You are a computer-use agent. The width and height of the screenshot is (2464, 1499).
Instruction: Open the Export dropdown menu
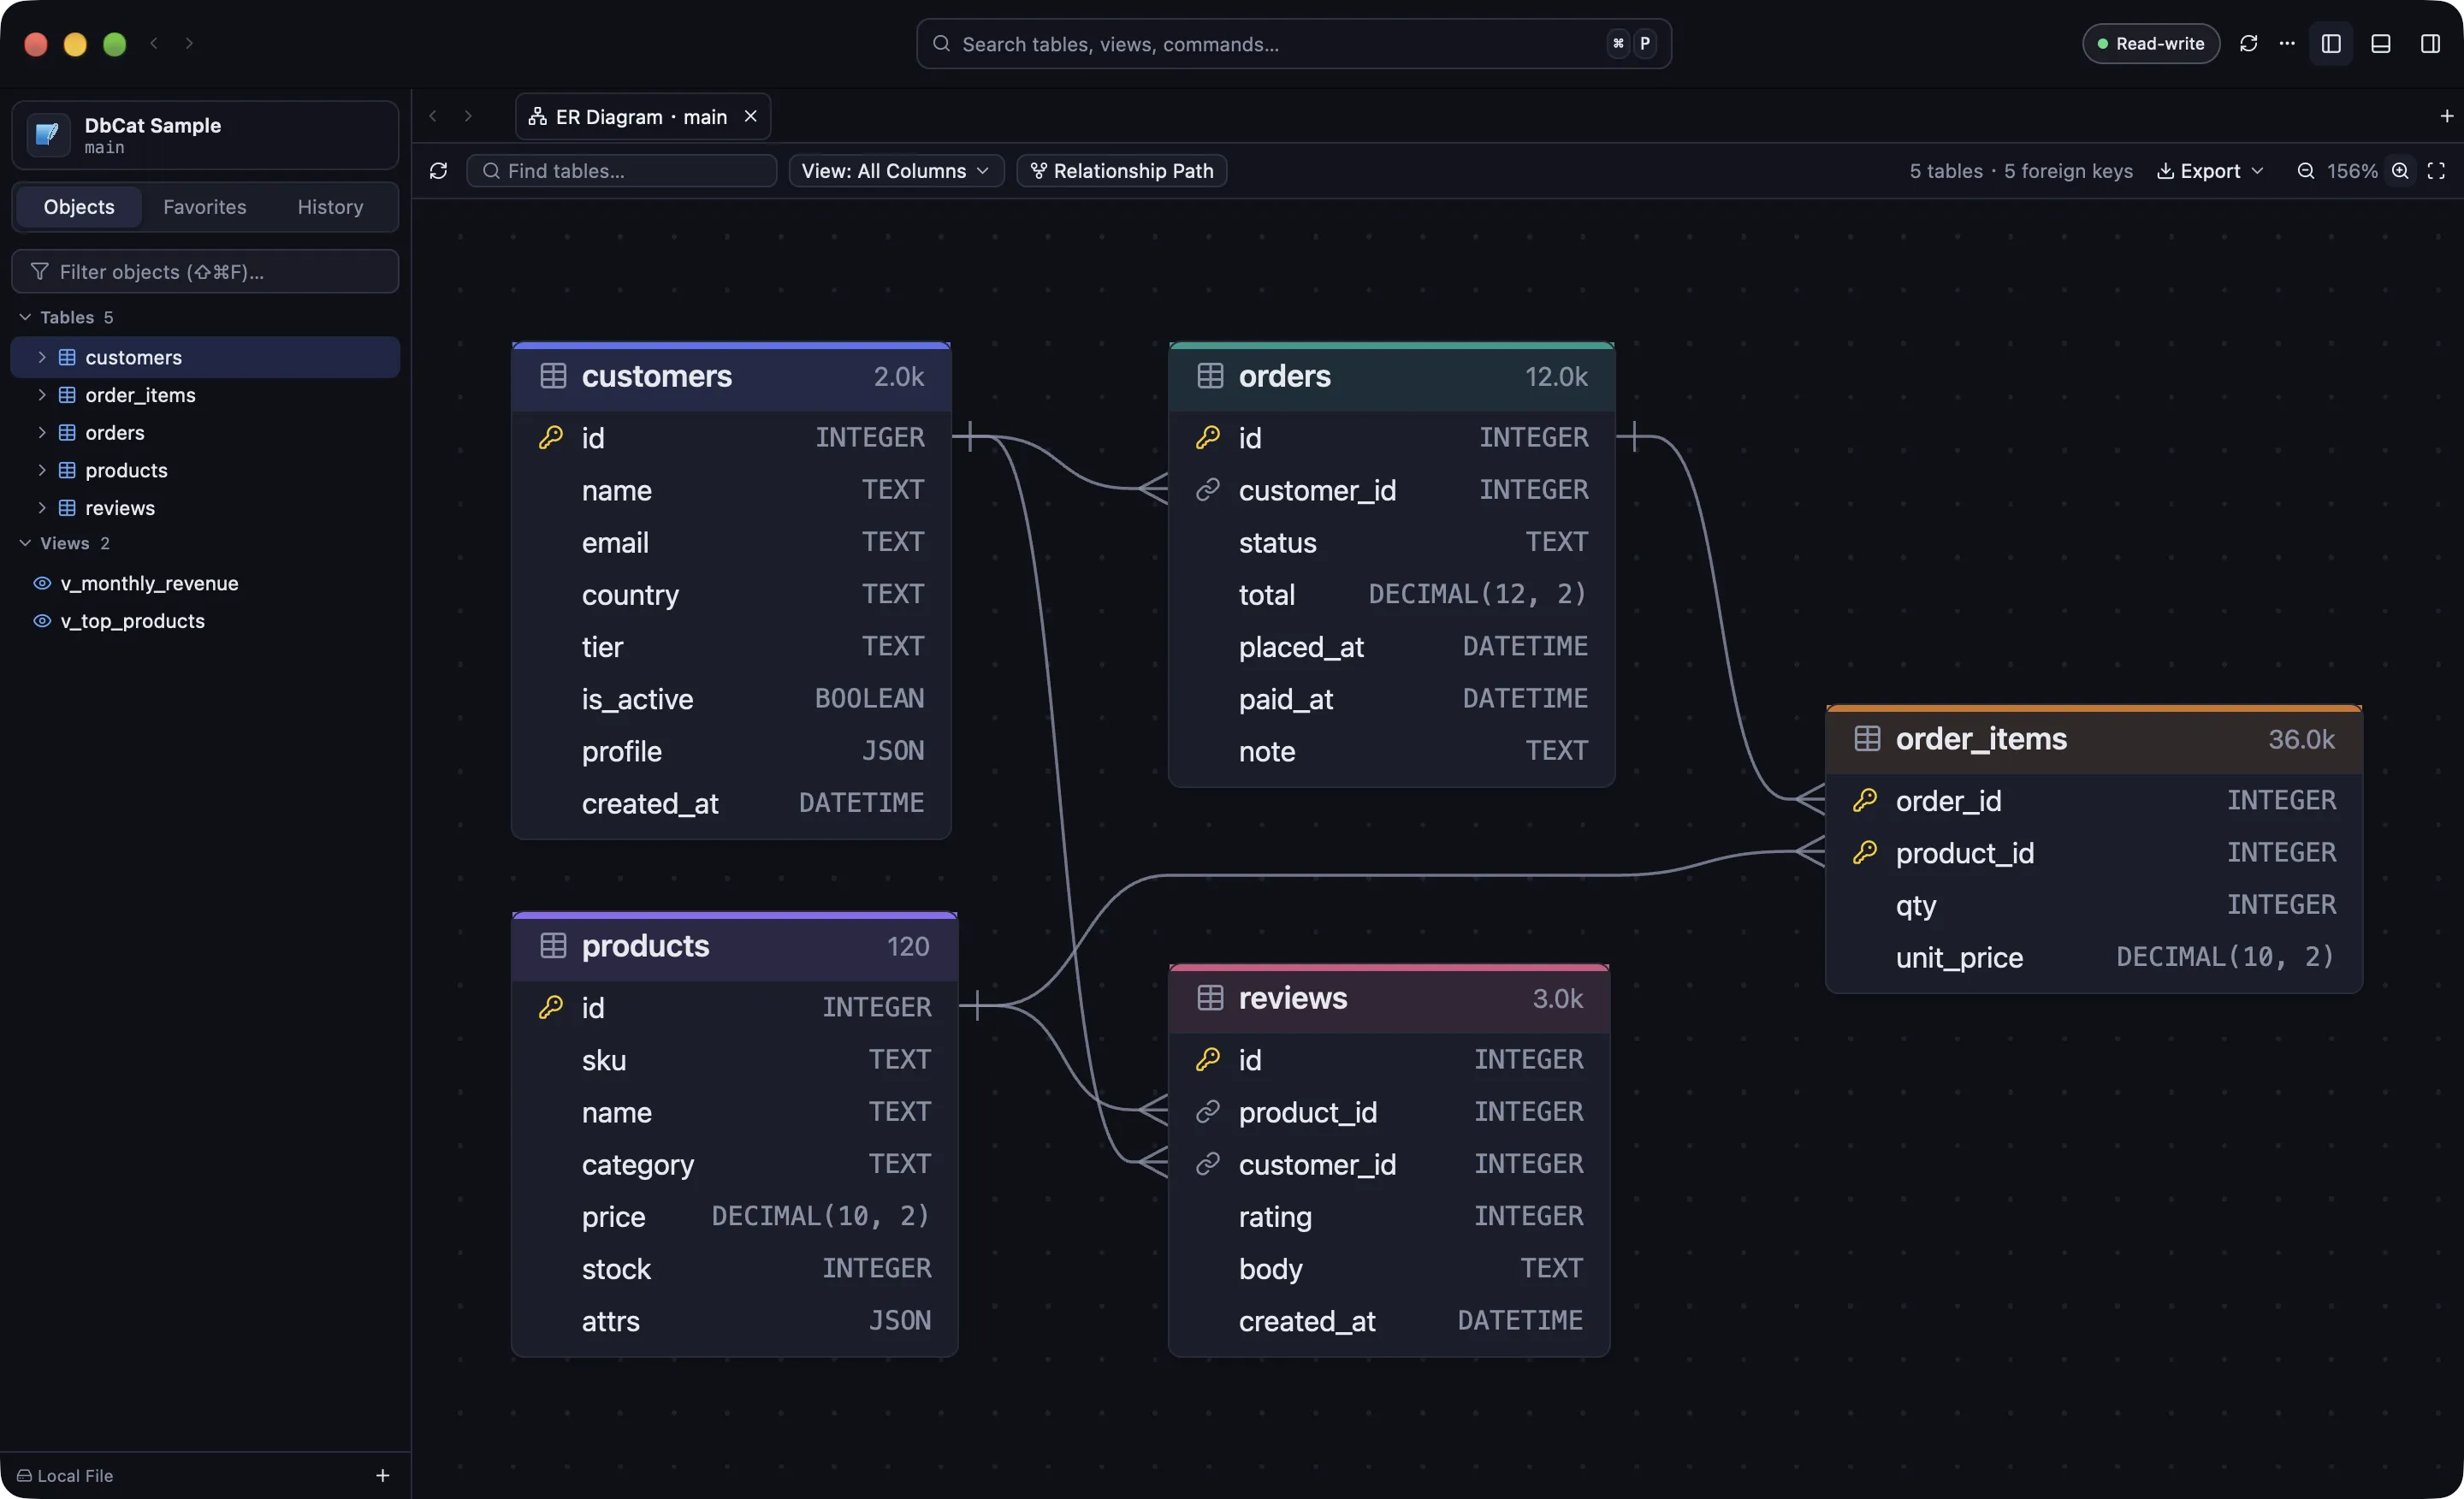2210,171
